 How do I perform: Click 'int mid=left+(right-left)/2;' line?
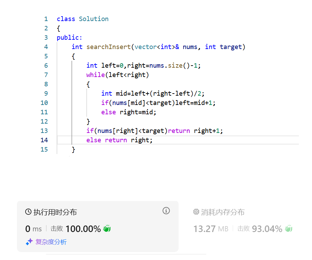point(153,94)
